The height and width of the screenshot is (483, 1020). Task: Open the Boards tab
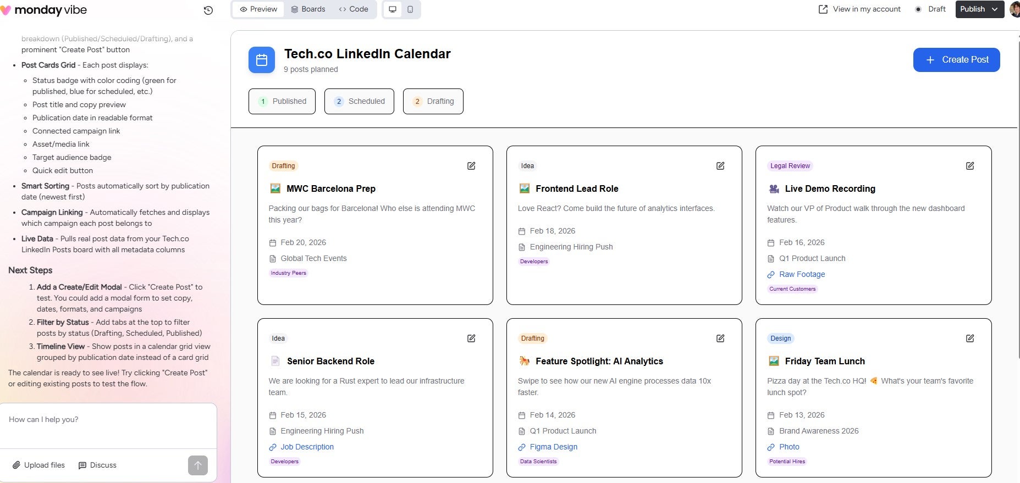click(x=308, y=9)
